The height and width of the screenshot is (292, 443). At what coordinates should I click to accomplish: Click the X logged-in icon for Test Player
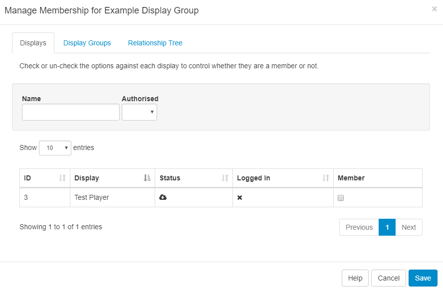[239, 197]
